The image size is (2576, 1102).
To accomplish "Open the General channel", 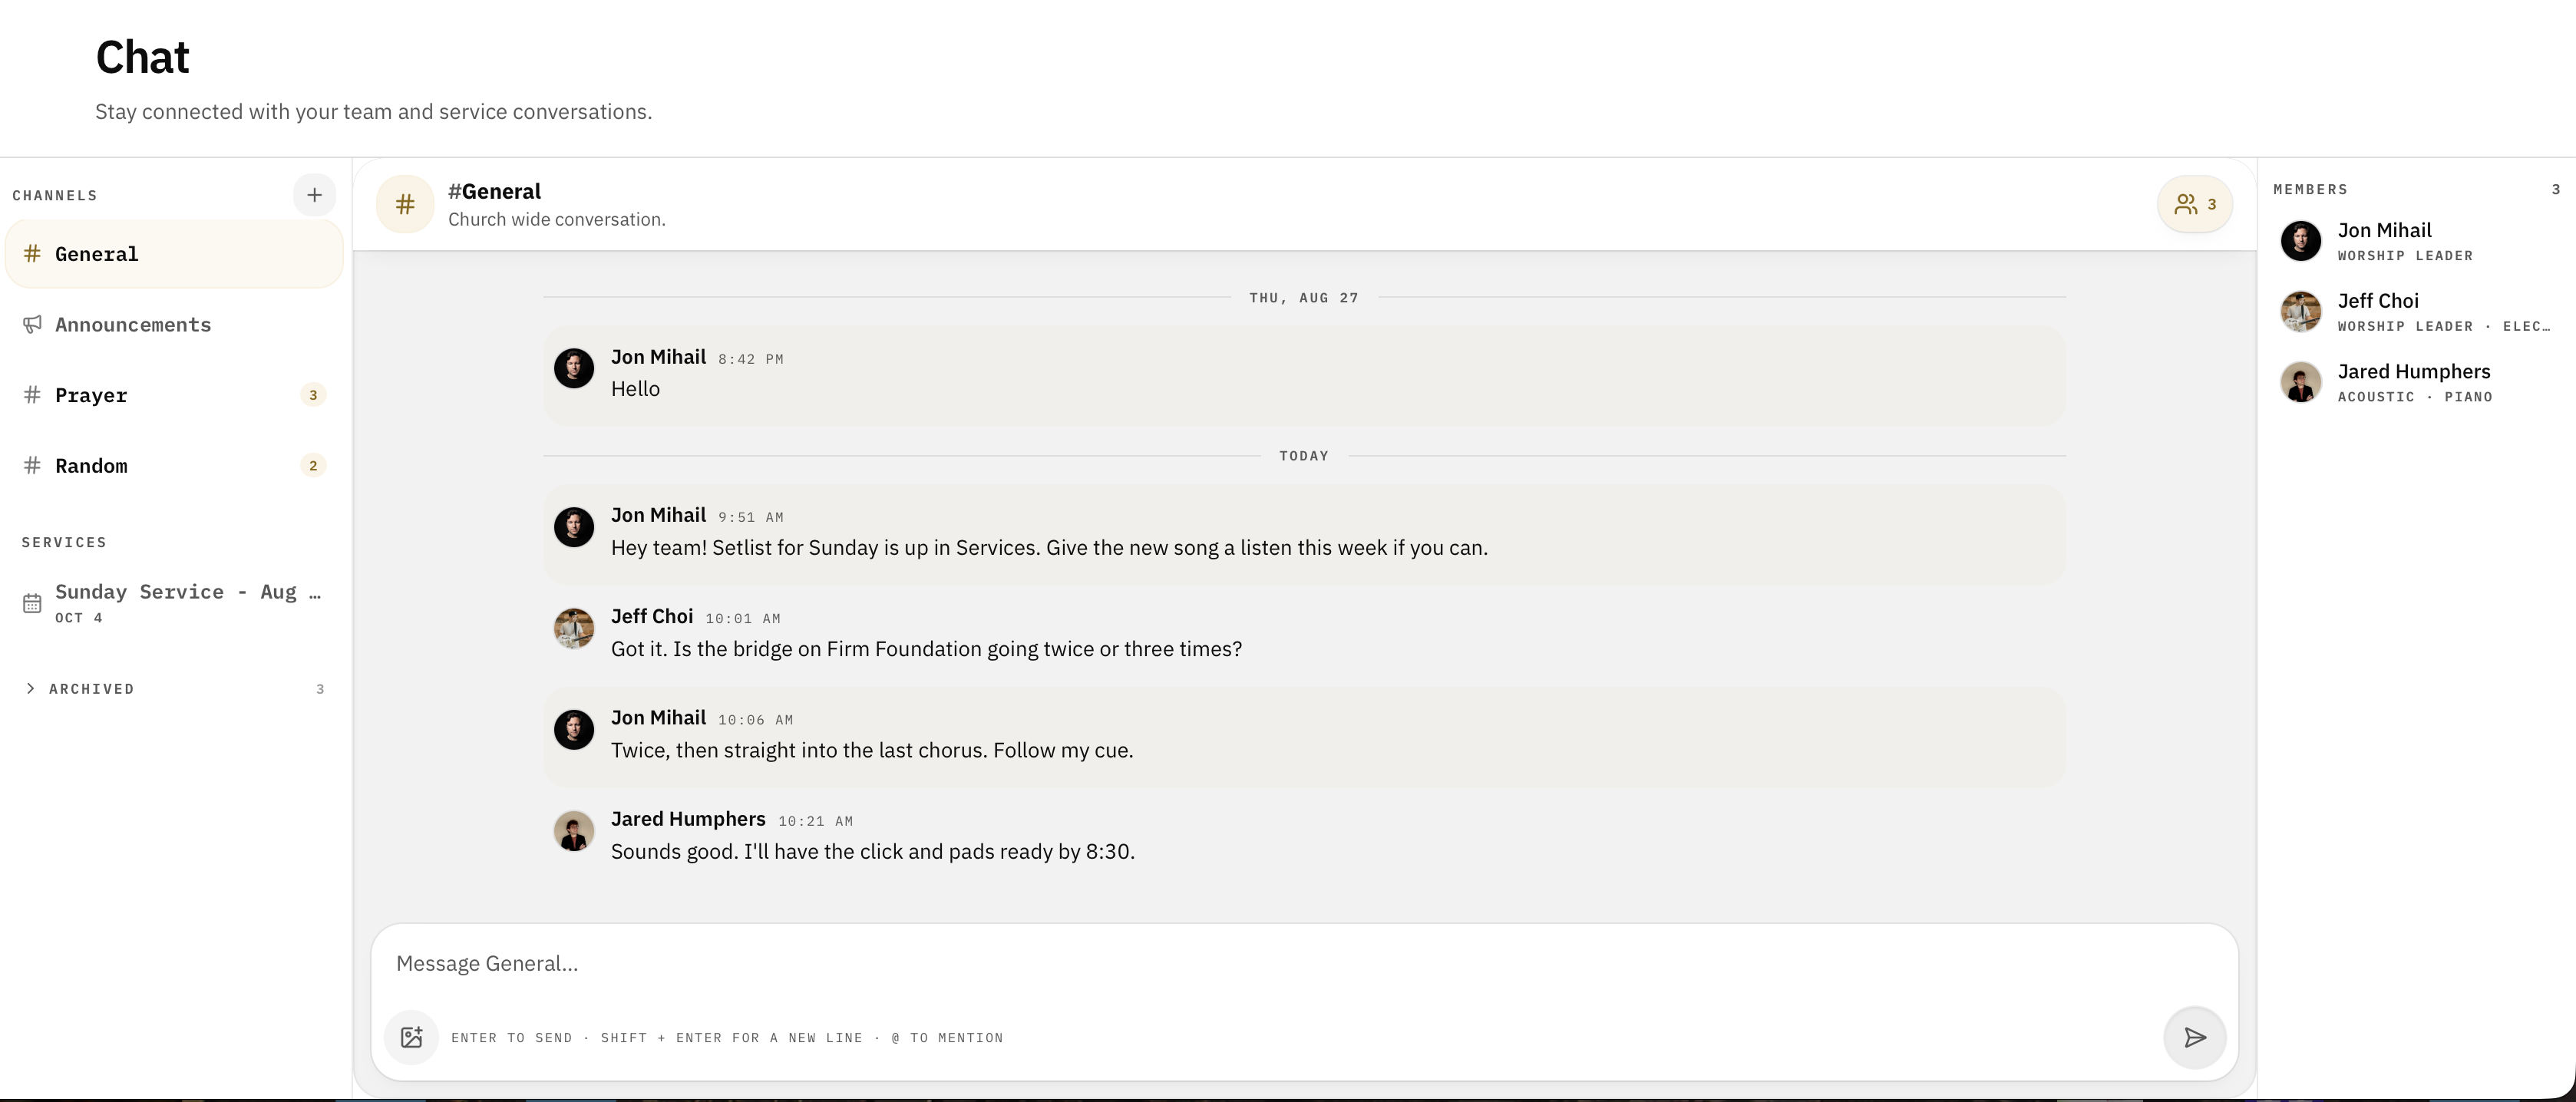I will pyautogui.click(x=174, y=254).
